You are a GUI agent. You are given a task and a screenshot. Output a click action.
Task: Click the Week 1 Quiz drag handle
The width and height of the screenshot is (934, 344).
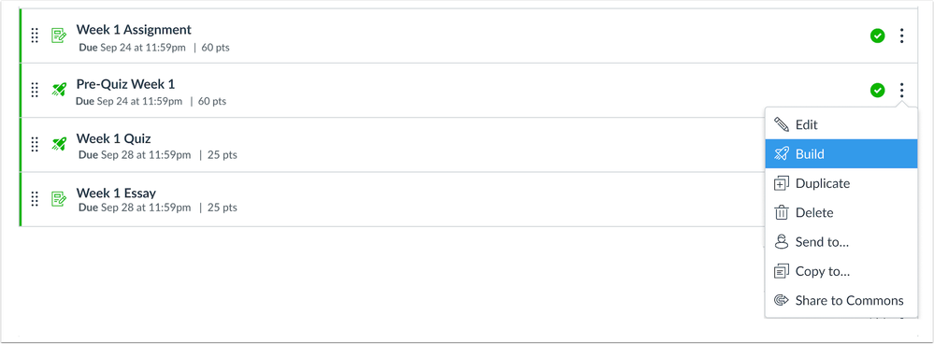coord(35,144)
